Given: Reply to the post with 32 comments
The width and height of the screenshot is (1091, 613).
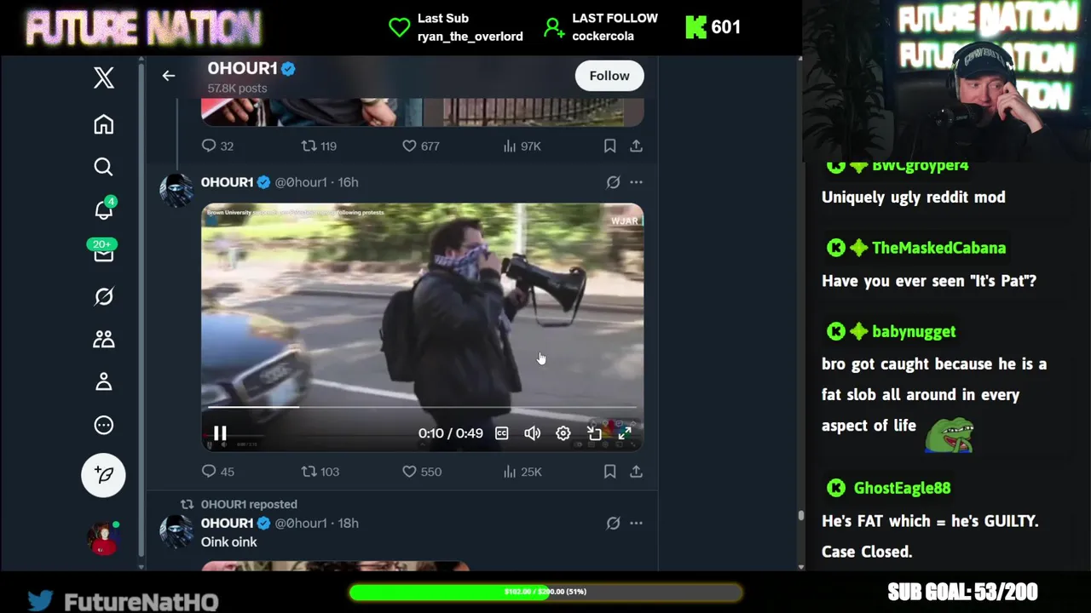Looking at the screenshot, I should 216,146.
